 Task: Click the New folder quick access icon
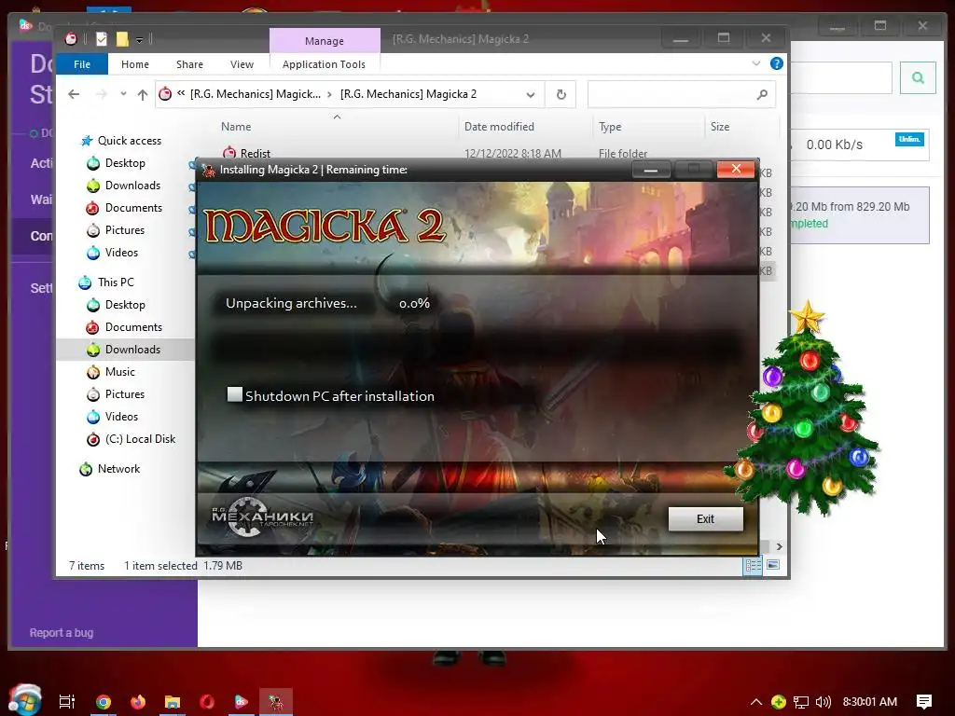pyautogui.click(x=122, y=39)
